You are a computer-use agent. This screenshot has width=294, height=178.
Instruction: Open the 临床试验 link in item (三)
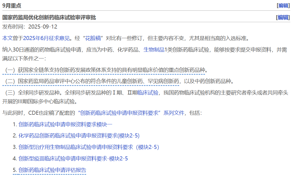click(x=148, y=93)
